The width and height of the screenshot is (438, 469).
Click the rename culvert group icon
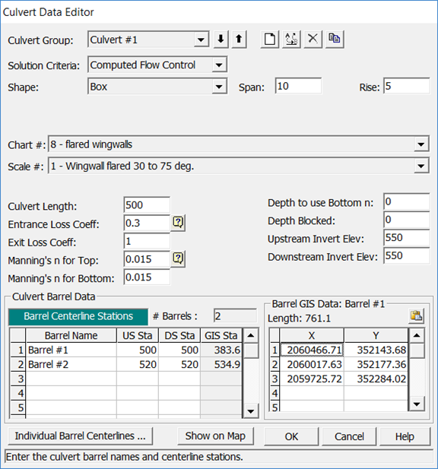click(x=291, y=39)
